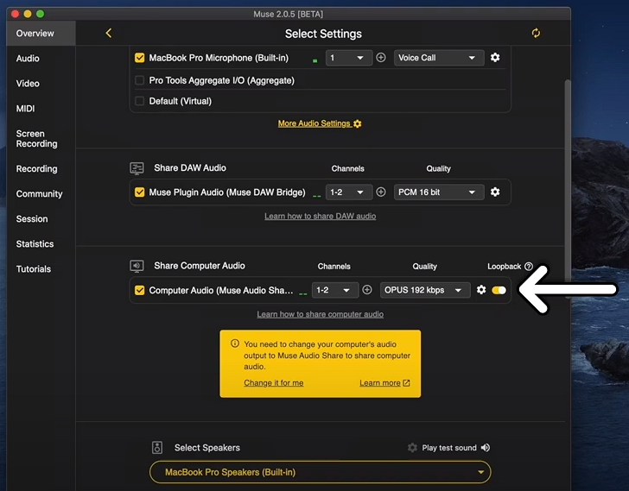Click the gear icon beside Play test sound
The height and width of the screenshot is (491, 629).
pyautogui.click(x=412, y=448)
